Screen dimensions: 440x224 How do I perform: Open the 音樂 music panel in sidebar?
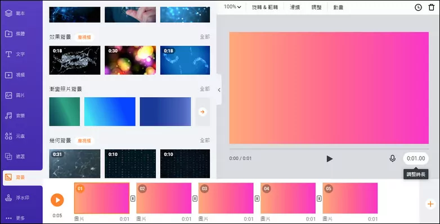click(x=15, y=116)
